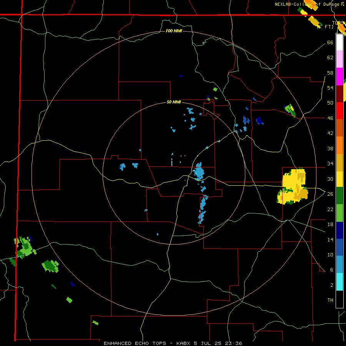Click the Enhanced Echo Tops KABX title
The width and height of the screenshot is (346, 346).
click(173, 343)
